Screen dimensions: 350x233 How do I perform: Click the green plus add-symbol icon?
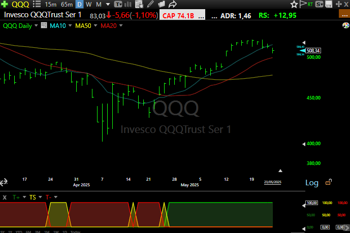pyautogui.click(x=4, y=4)
